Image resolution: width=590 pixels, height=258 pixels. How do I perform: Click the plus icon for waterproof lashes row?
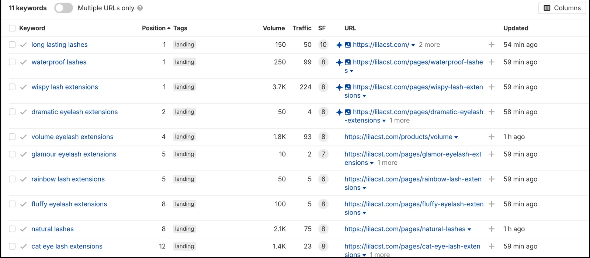click(492, 62)
